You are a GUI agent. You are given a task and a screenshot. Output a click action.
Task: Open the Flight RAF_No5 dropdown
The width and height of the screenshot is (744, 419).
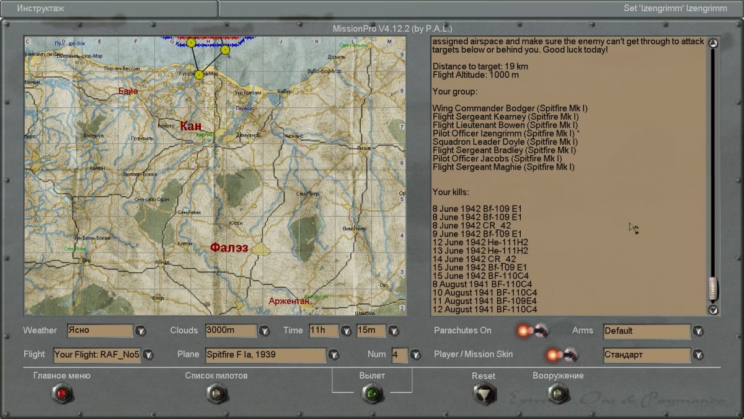tap(148, 355)
